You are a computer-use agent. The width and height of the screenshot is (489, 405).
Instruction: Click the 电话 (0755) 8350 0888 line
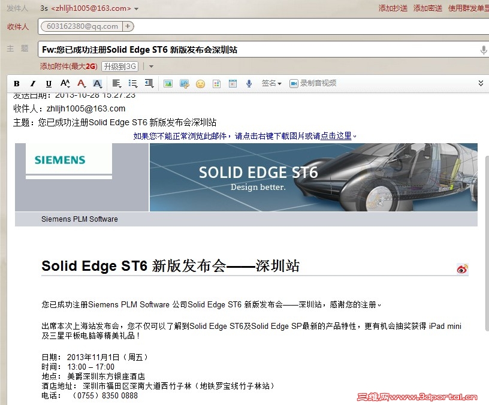(89, 395)
